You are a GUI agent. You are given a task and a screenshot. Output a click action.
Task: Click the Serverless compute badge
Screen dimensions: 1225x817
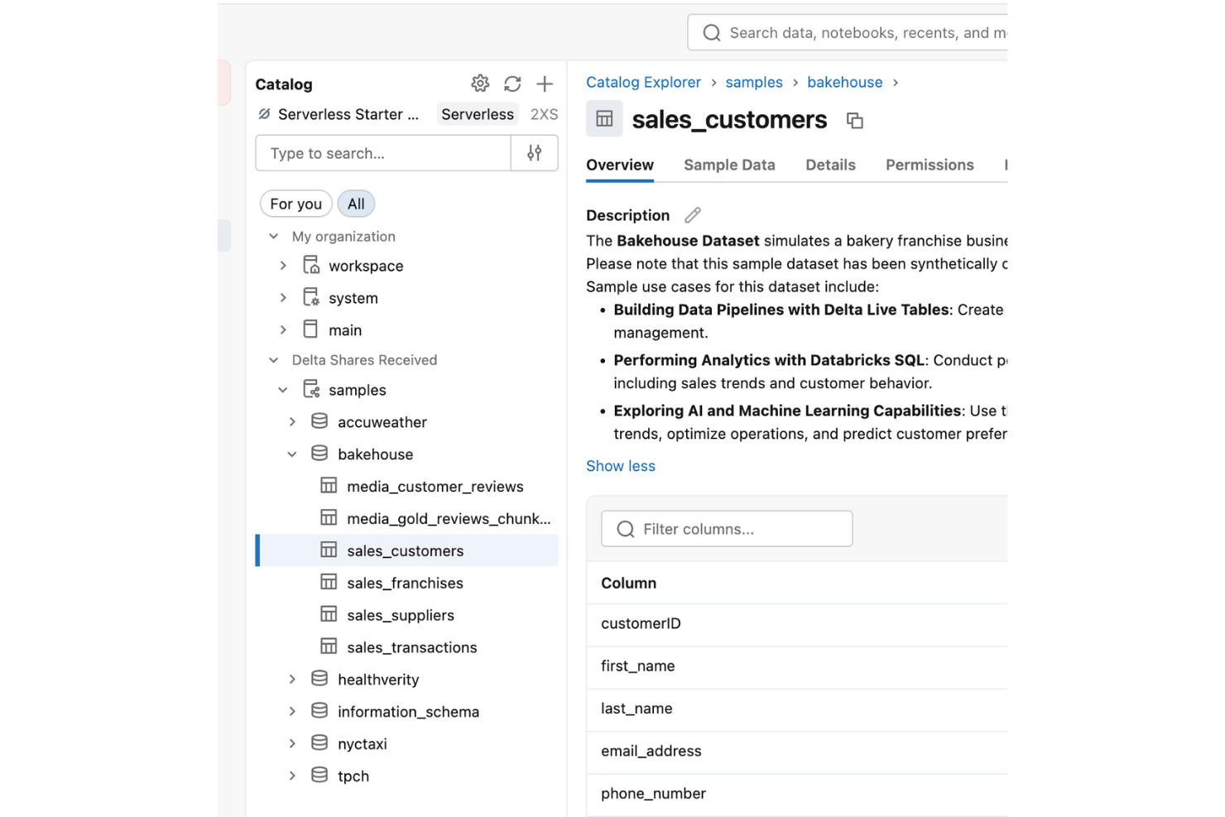[x=477, y=113]
